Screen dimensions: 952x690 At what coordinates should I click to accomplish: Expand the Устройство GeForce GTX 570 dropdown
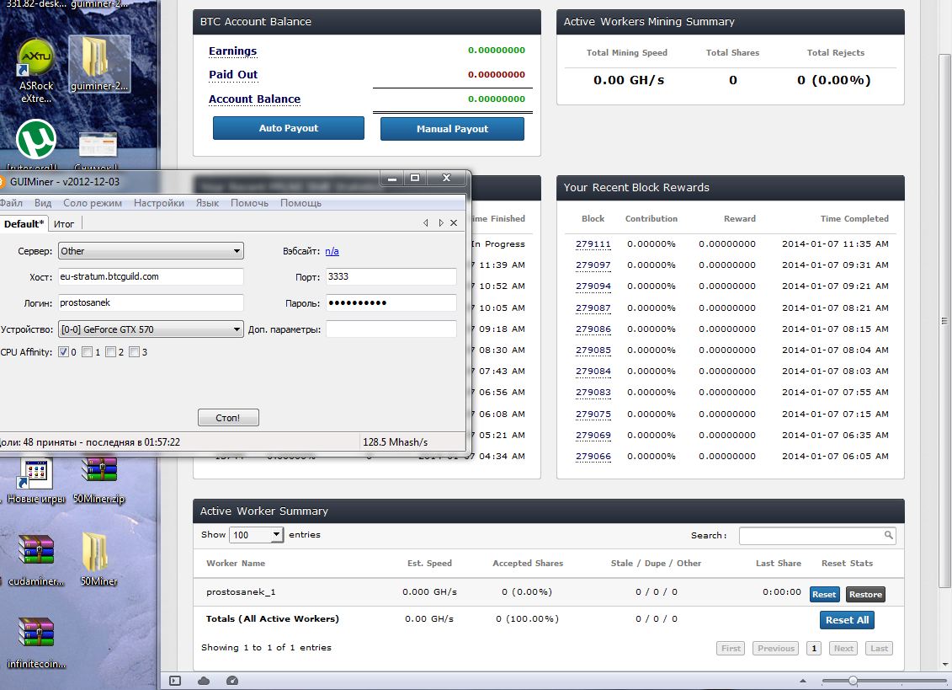click(x=152, y=329)
